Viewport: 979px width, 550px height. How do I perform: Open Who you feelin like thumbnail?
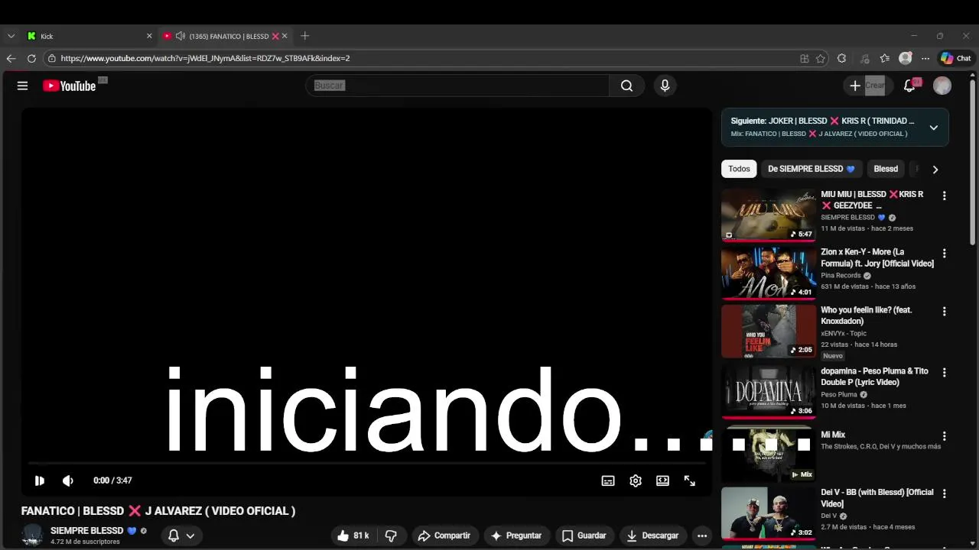pos(769,331)
